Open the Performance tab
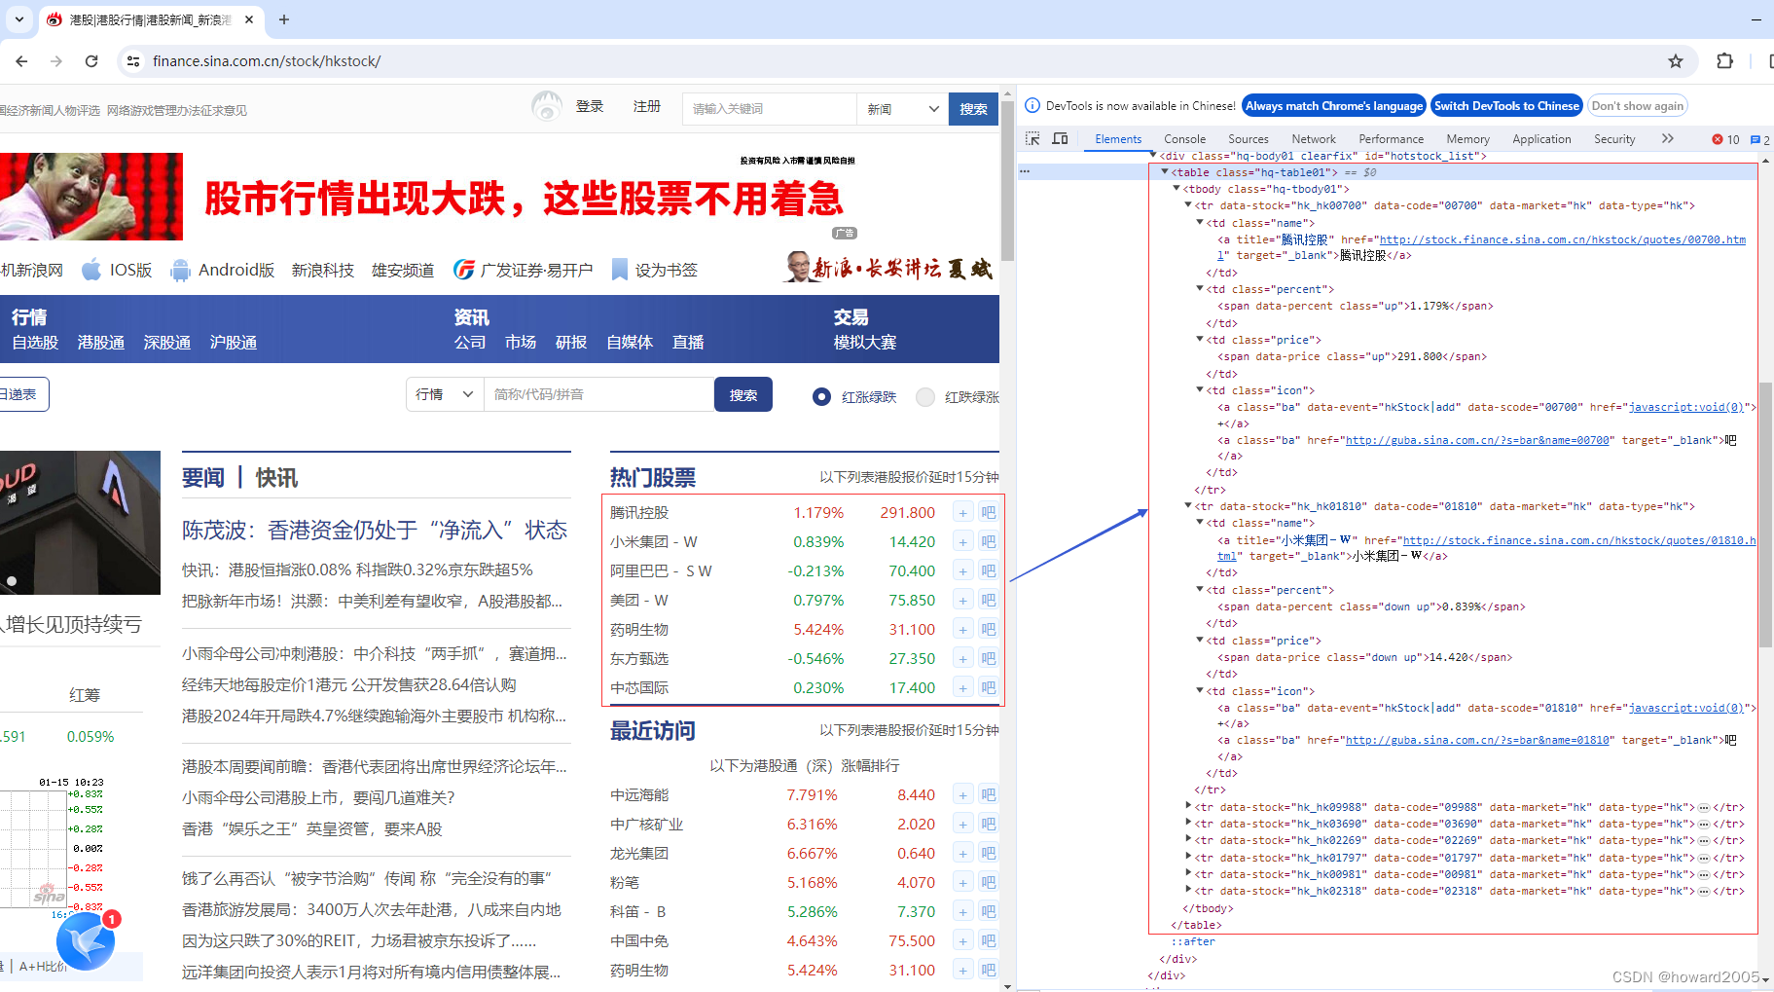 1391,139
